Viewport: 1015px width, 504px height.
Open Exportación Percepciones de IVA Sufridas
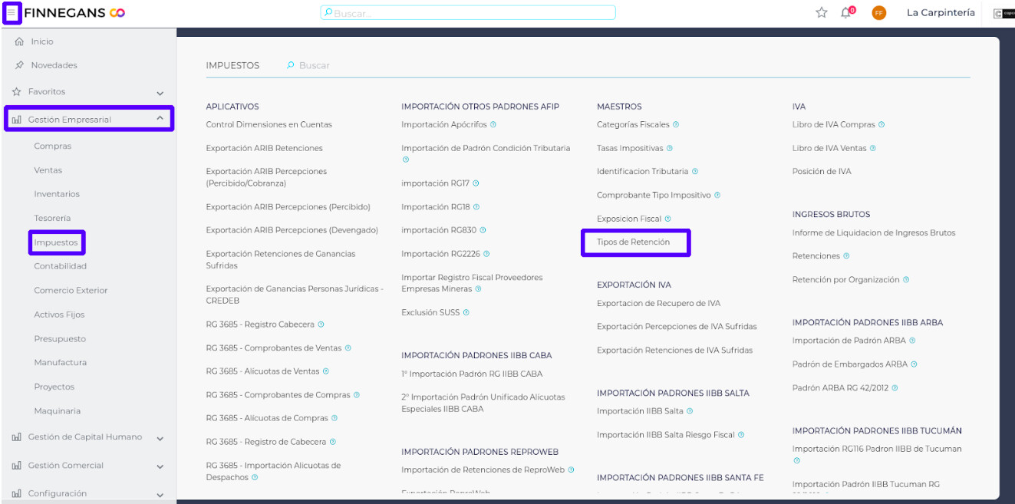[677, 326]
